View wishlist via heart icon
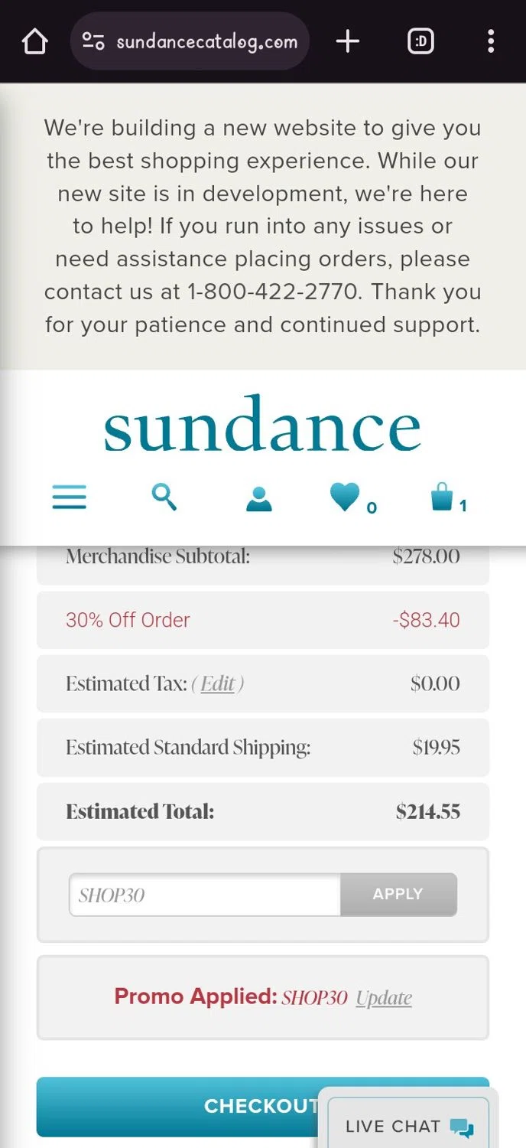Viewport: 526px width, 1148px height. click(346, 497)
